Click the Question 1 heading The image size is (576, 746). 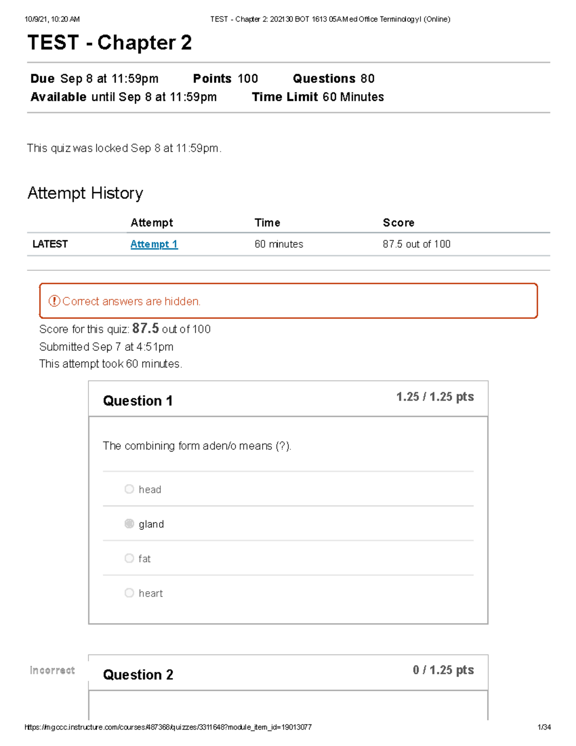pyautogui.click(x=138, y=401)
